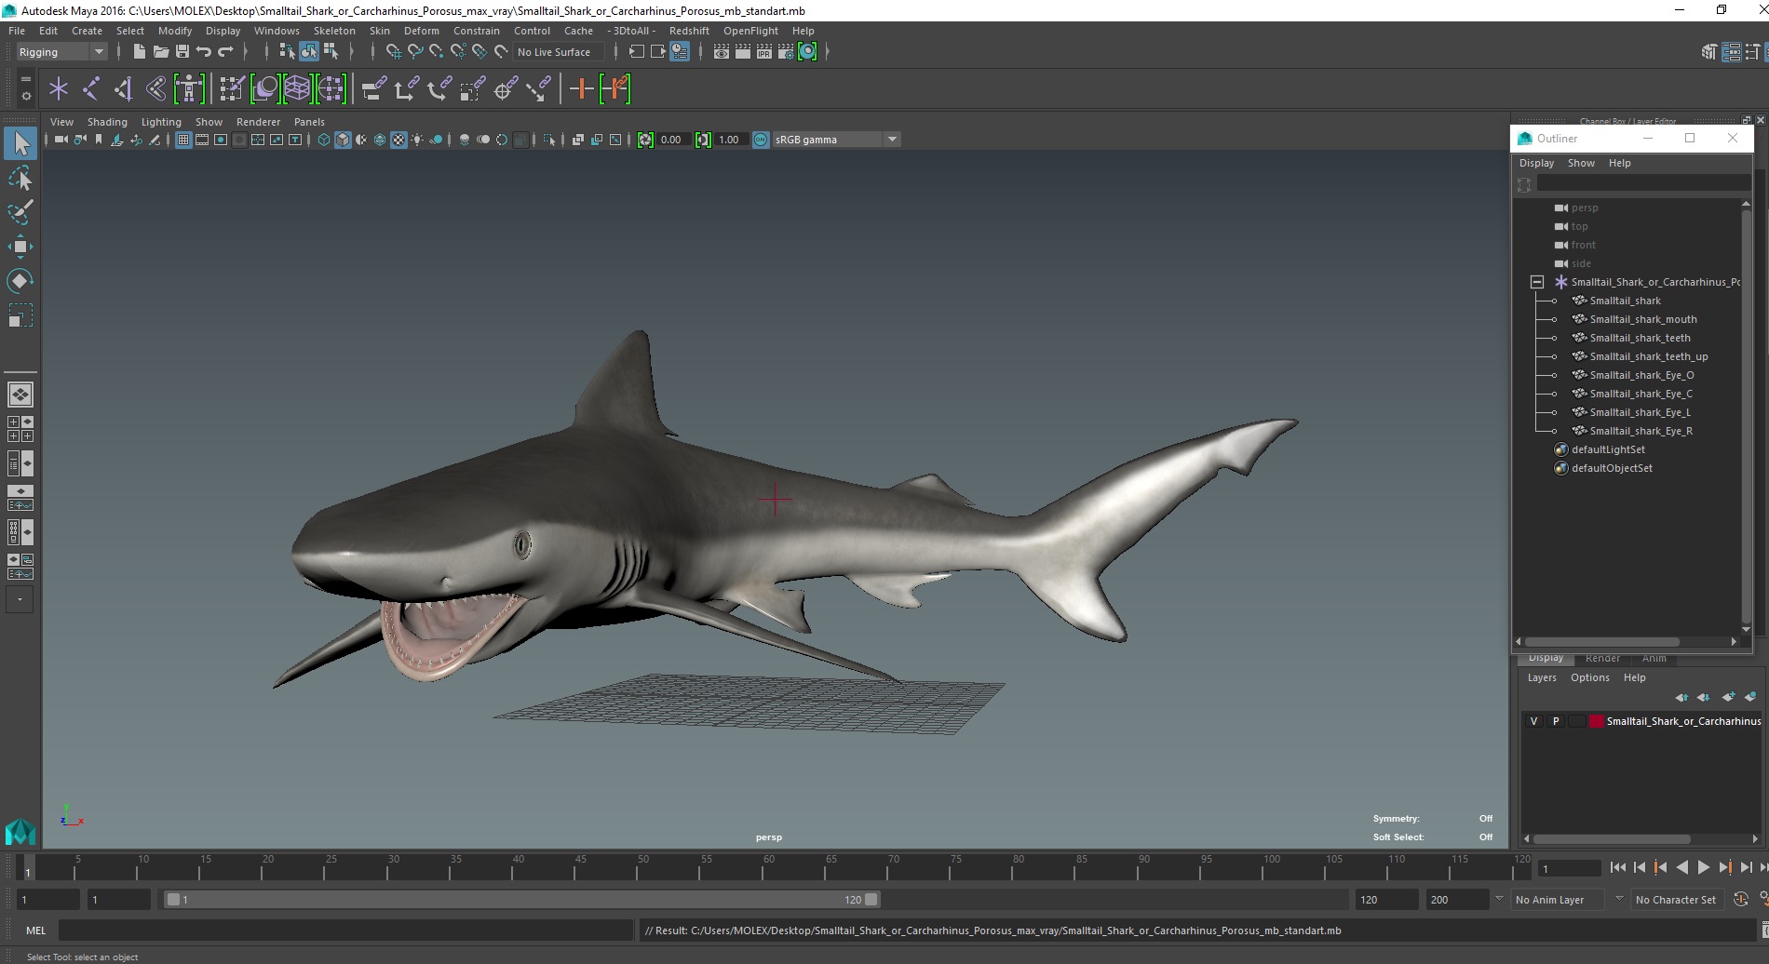
Task: Click the Undo arrow icon
Action: [x=204, y=52]
